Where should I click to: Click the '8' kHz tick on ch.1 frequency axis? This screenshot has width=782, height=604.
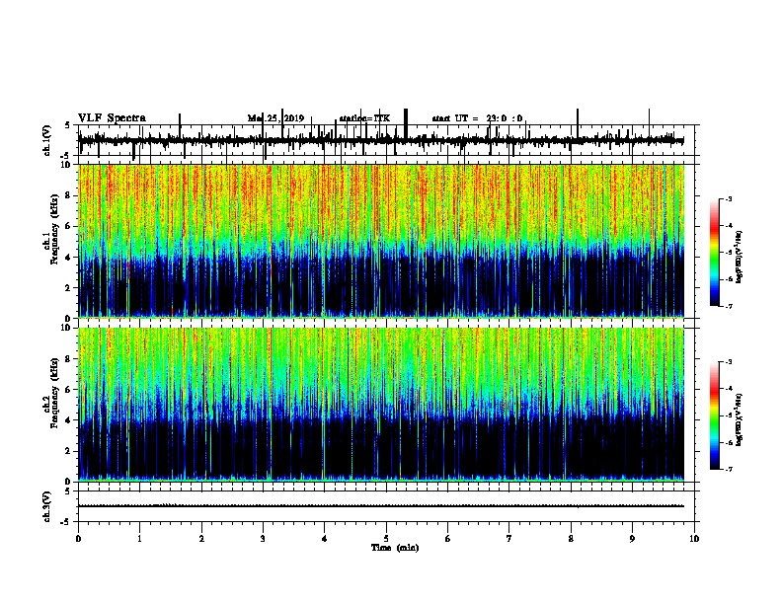click(x=68, y=195)
